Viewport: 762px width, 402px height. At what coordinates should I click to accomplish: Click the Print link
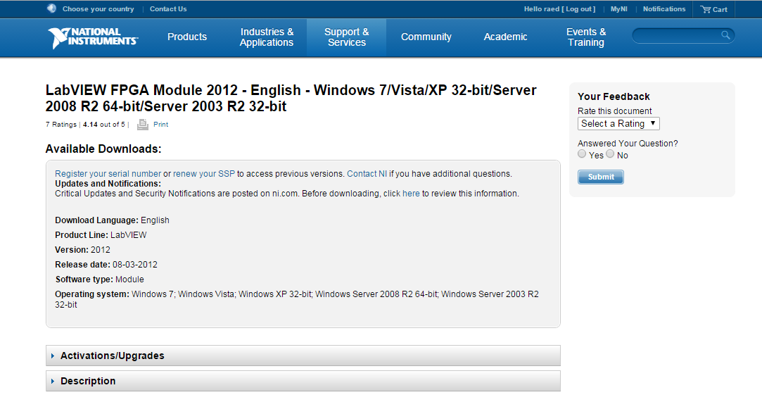[161, 125]
